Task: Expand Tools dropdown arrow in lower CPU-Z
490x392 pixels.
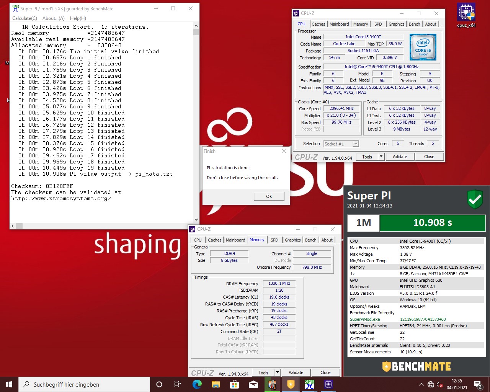Action: click(x=277, y=372)
